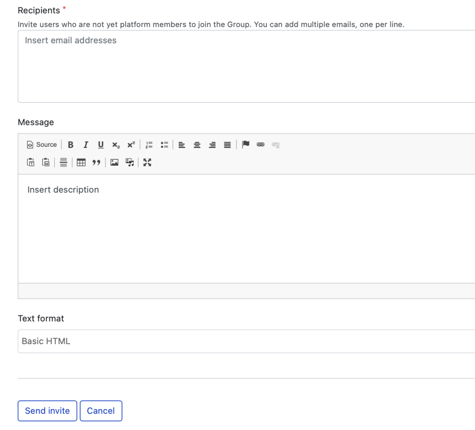Toggle bold formatting in message editor

(x=71, y=145)
